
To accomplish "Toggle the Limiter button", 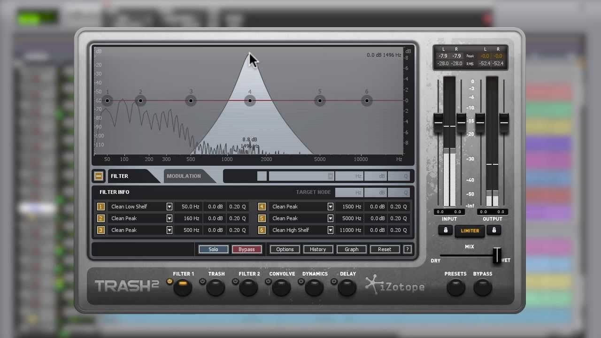I will click(470, 230).
